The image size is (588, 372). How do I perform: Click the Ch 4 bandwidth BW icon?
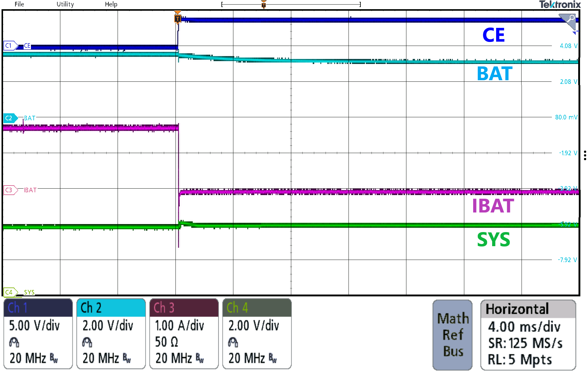(273, 358)
